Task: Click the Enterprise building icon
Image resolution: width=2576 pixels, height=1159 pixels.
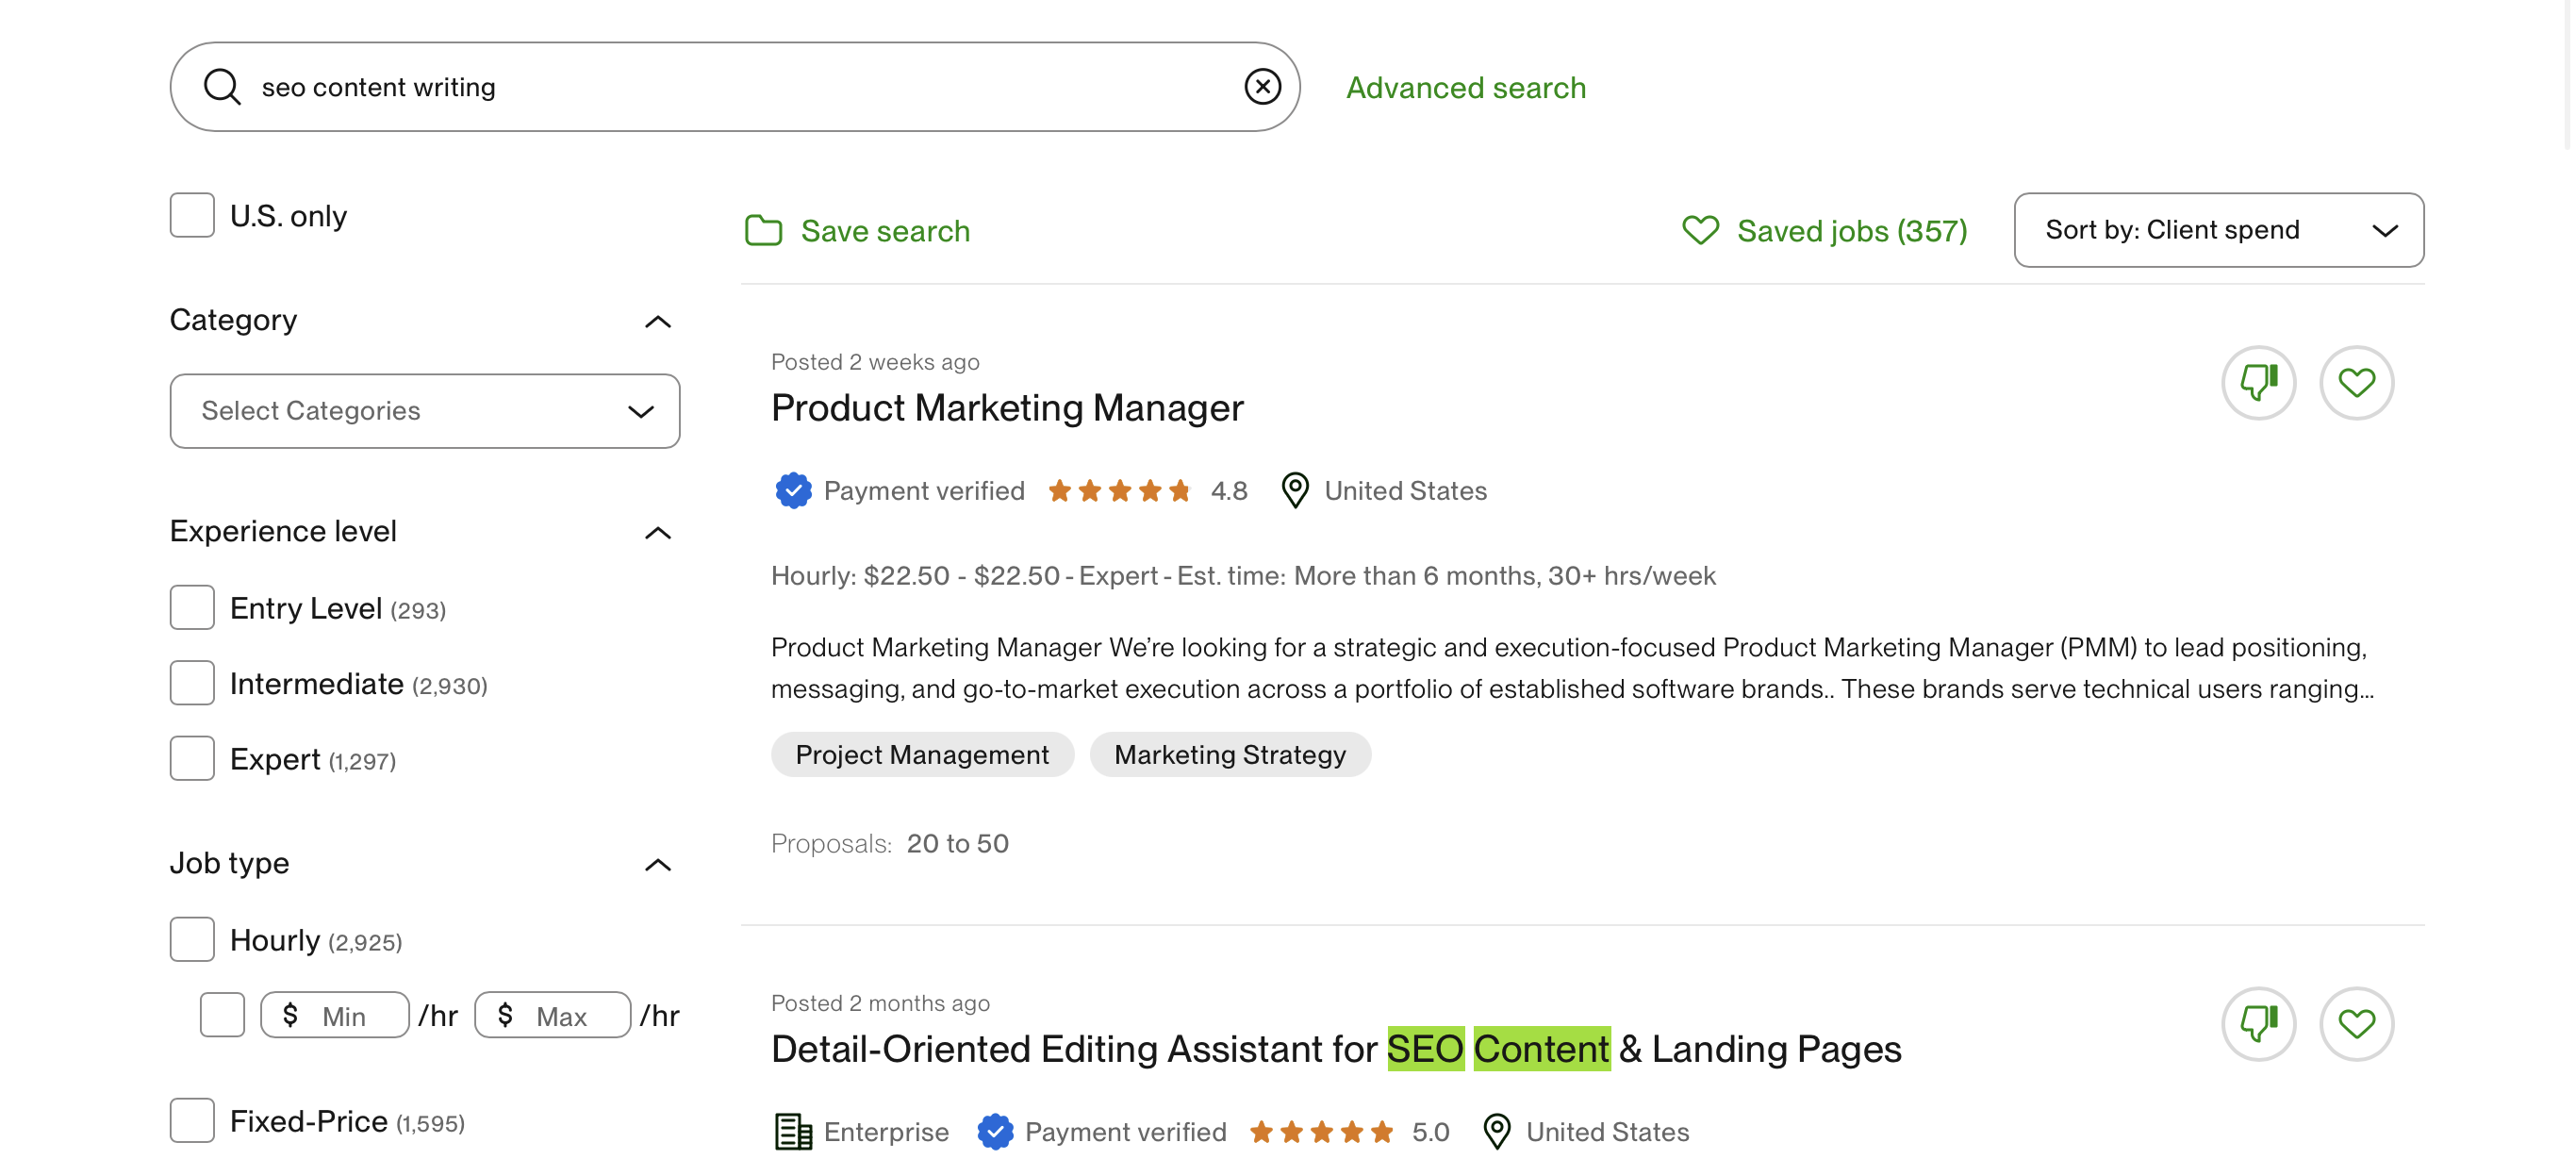Action: coord(793,1132)
